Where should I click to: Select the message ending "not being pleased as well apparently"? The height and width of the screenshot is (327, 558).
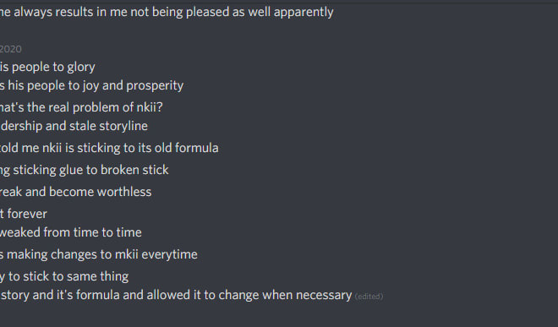click(167, 12)
